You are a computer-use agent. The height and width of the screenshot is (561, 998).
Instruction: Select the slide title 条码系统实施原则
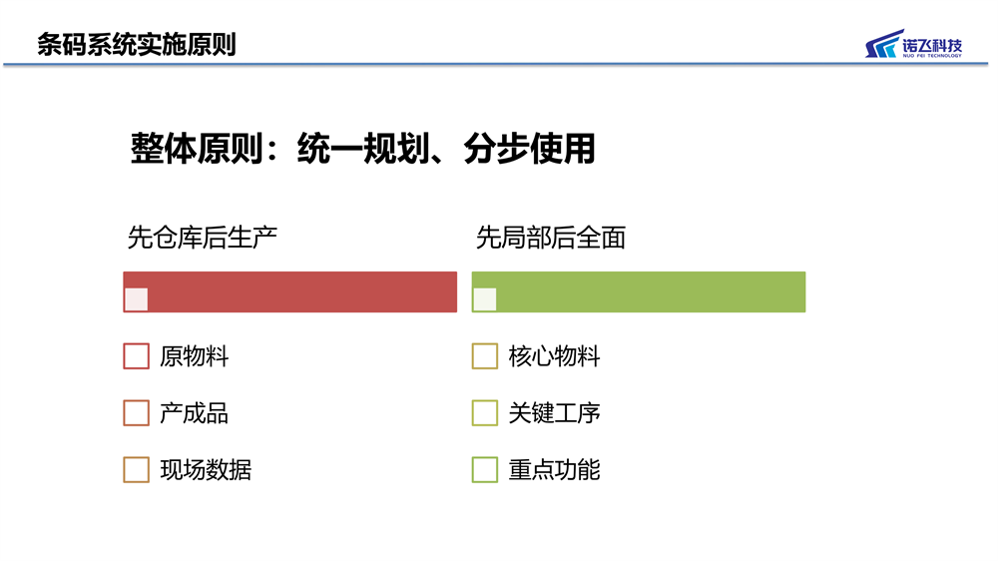(x=136, y=45)
